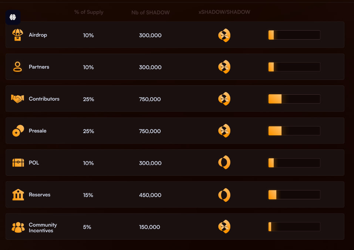The image size is (354, 250).
Task: Click the xSHADOW token icon in Airdrop row
Action: click(x=224, y=36)
